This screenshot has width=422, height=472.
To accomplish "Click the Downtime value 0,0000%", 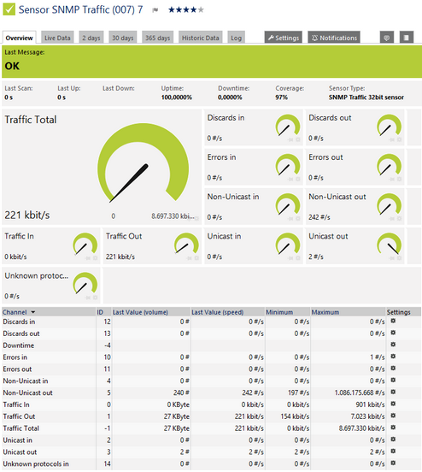I will (230, 97).
